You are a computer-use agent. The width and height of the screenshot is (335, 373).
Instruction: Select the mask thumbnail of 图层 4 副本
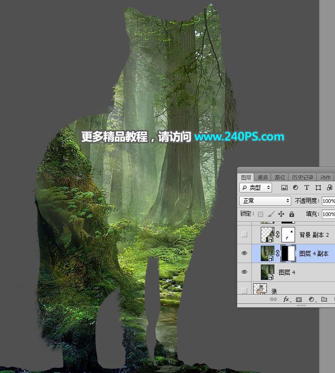(288, 253)
